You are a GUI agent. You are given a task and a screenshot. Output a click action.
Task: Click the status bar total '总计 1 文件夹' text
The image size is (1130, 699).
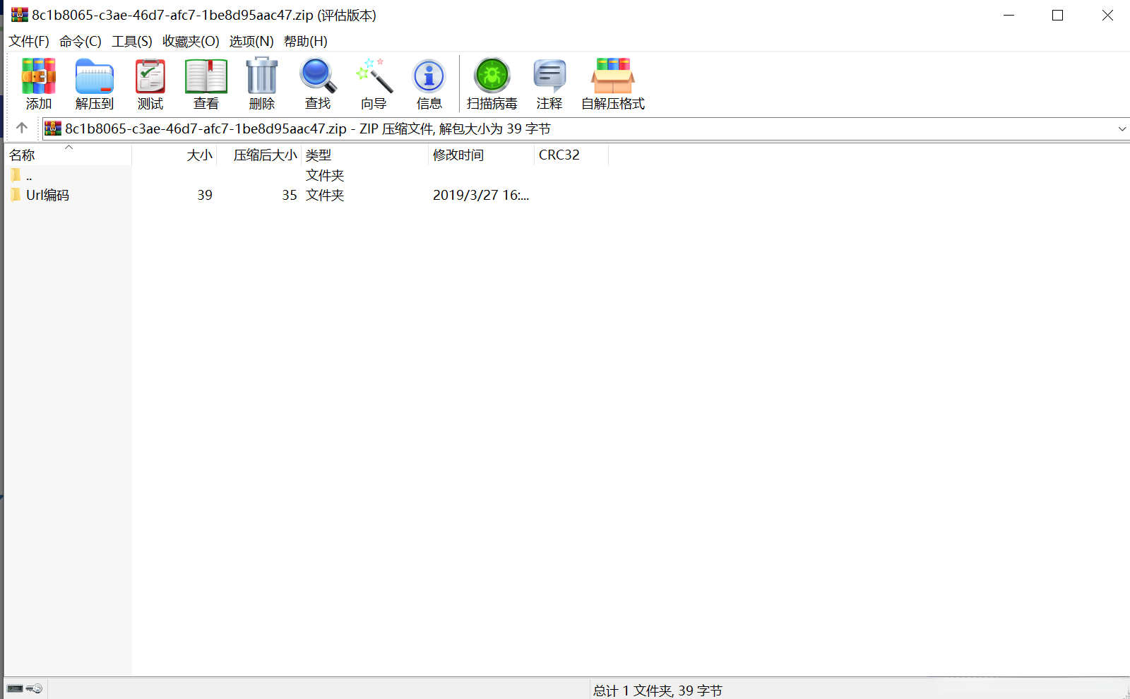[x=658, y=691]
